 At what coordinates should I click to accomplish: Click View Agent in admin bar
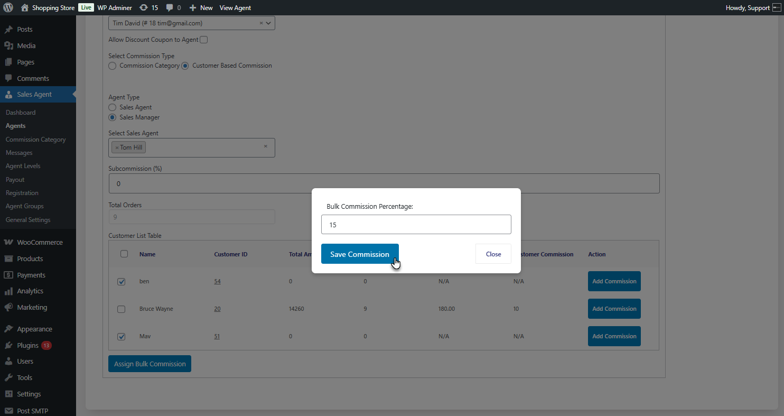235,8
